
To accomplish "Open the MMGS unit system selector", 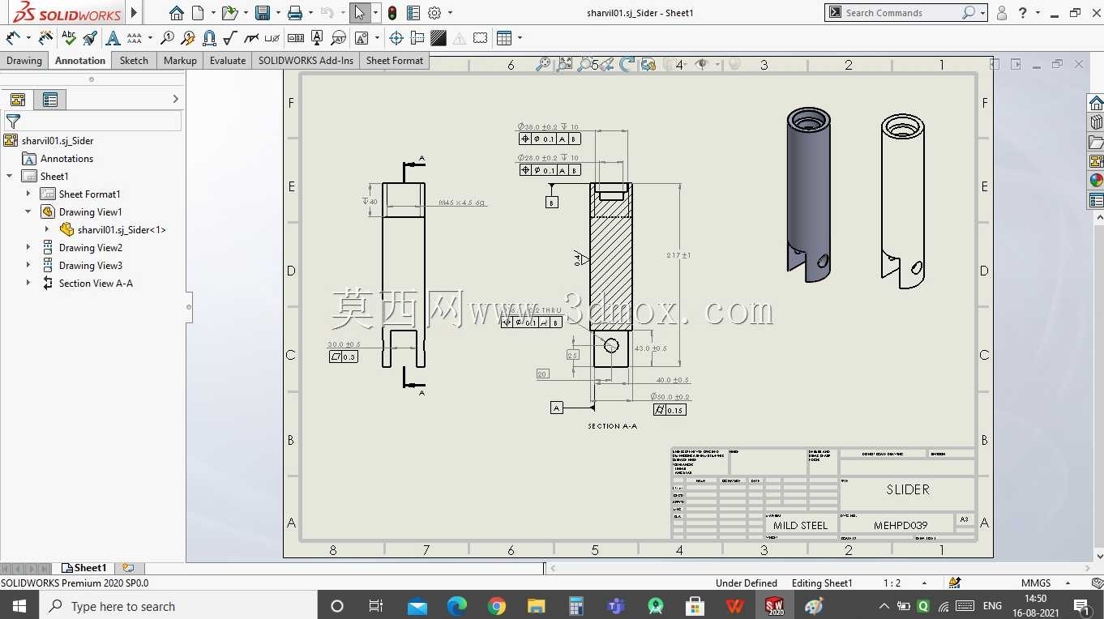I will pos(1036,583).
